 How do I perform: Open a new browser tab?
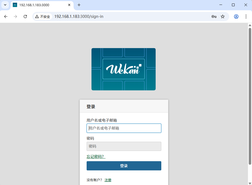click(79, 5)
